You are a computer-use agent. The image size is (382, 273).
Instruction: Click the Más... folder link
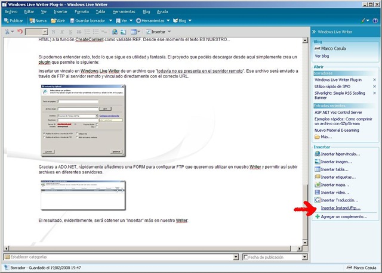pos(324,137)
